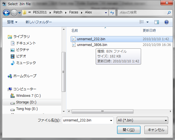Viewport: 175px width, 140px height.
Task: Expand the arrow after Faces in path
Action: pyautogui.click(x=82, y=13)
